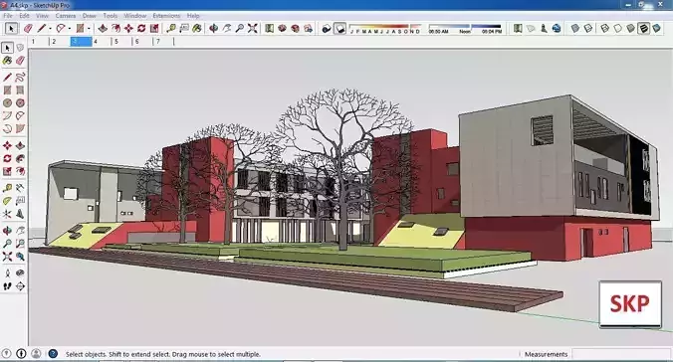
Task: Switch to Shaded face style
Action: coord(630,28)
